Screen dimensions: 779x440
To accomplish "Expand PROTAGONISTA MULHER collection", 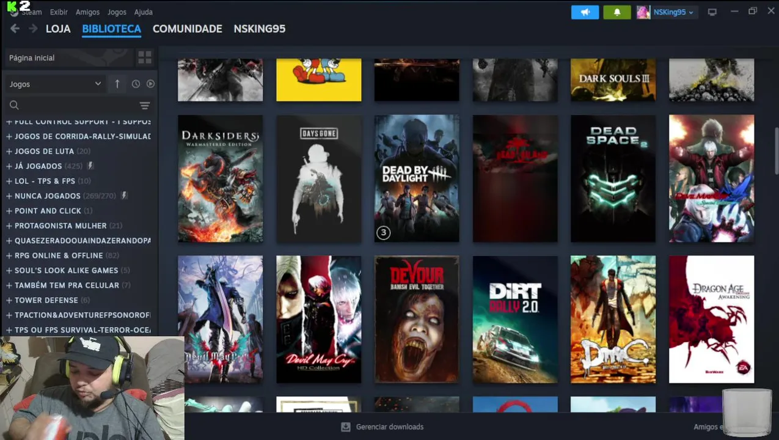I will (x=9, y=226).
